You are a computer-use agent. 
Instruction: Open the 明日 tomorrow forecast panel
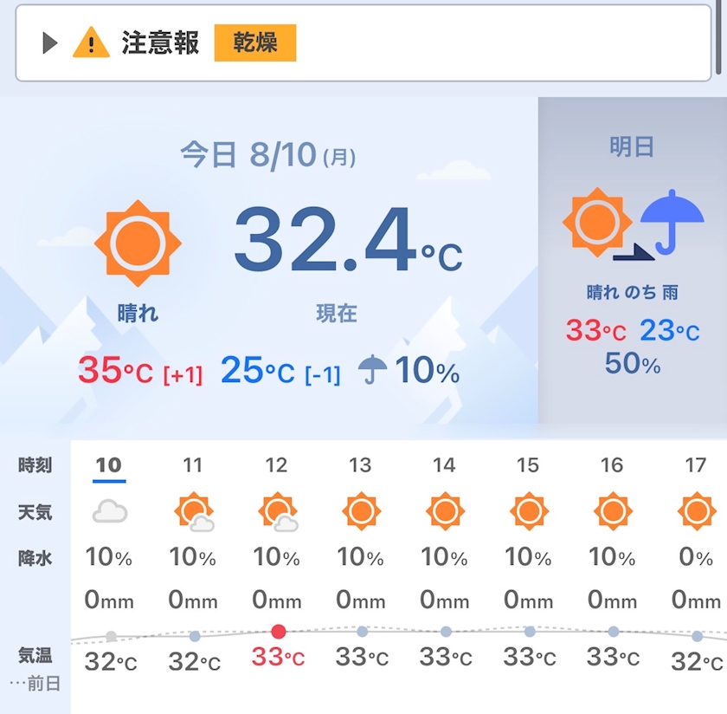click(633, 260)
